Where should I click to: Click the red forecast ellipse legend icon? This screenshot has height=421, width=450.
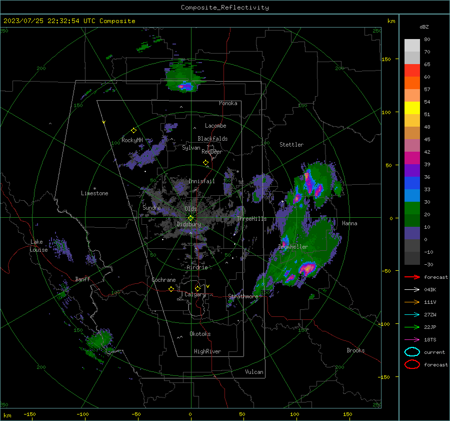tap(412, 364)
